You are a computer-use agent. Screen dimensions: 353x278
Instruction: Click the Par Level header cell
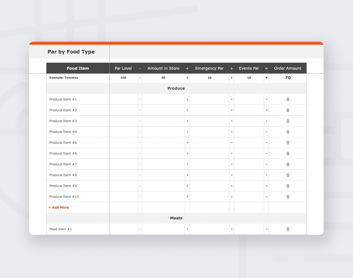click(x=123, y=68)
